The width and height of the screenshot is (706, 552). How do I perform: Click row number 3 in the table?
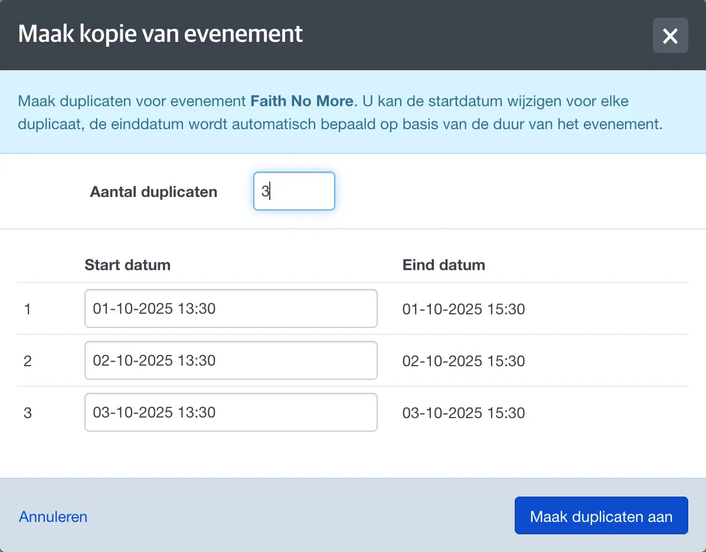[x=28, y=413]
